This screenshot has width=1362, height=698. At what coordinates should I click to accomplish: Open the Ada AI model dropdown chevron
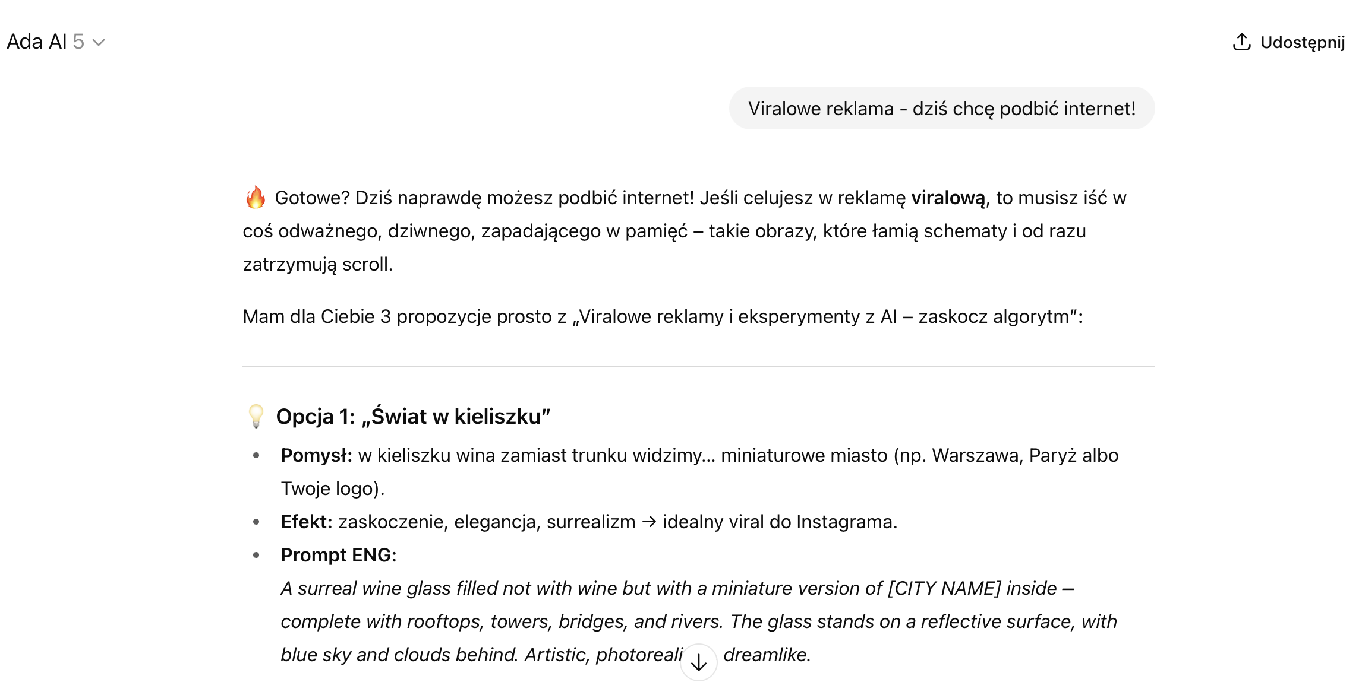pyautogui.click(x=99, y=42)
